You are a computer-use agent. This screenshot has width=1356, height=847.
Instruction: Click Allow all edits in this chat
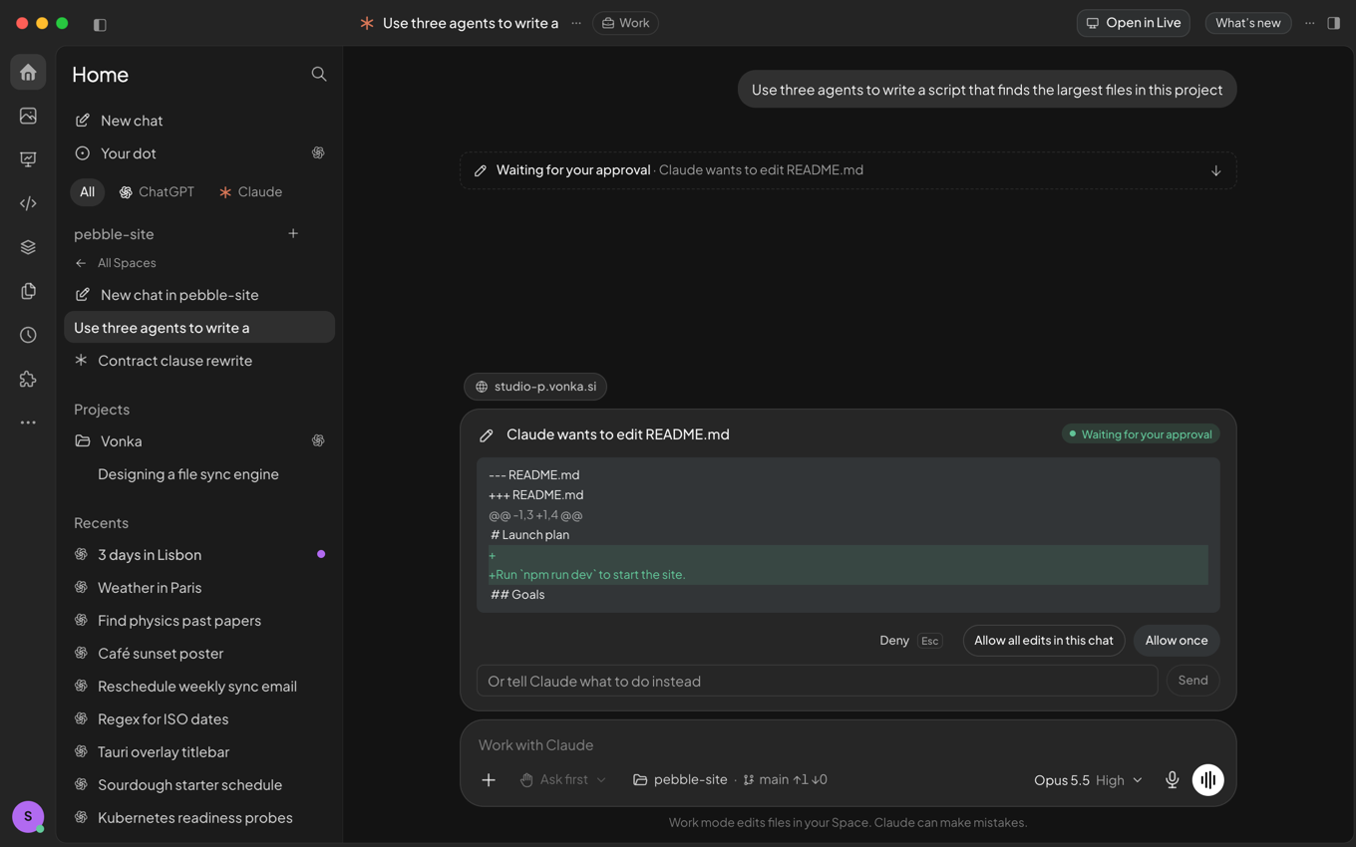coord(1044,641)
